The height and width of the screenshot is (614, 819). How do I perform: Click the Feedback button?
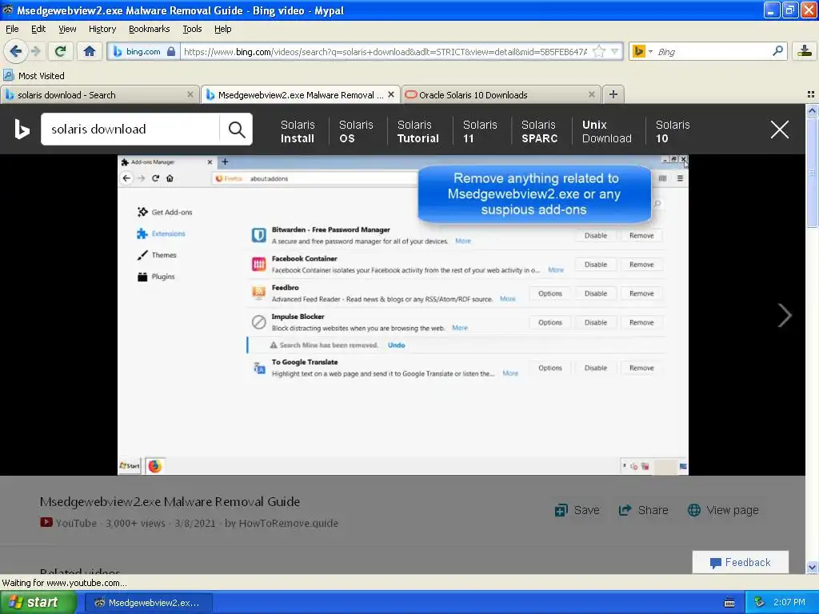(741, 562)
